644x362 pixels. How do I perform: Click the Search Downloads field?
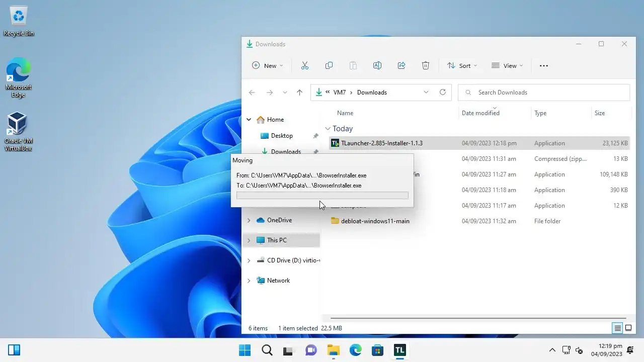544,93
